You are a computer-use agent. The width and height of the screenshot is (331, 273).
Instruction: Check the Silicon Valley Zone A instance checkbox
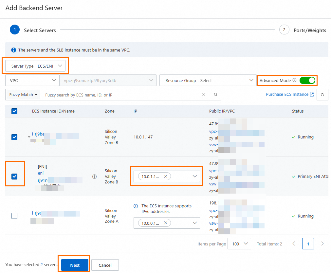coord(14,216)
